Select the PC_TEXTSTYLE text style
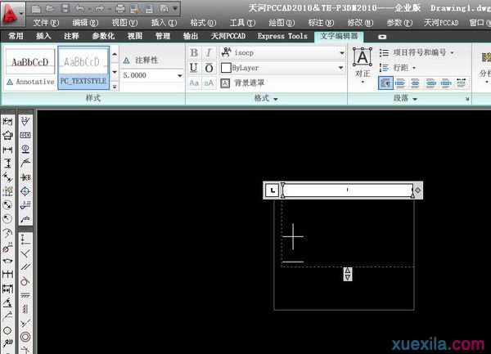 point(83,67)
